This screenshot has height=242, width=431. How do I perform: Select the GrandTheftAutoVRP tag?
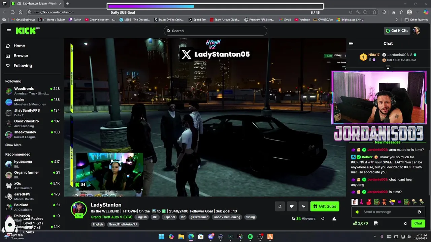point(124,225)
